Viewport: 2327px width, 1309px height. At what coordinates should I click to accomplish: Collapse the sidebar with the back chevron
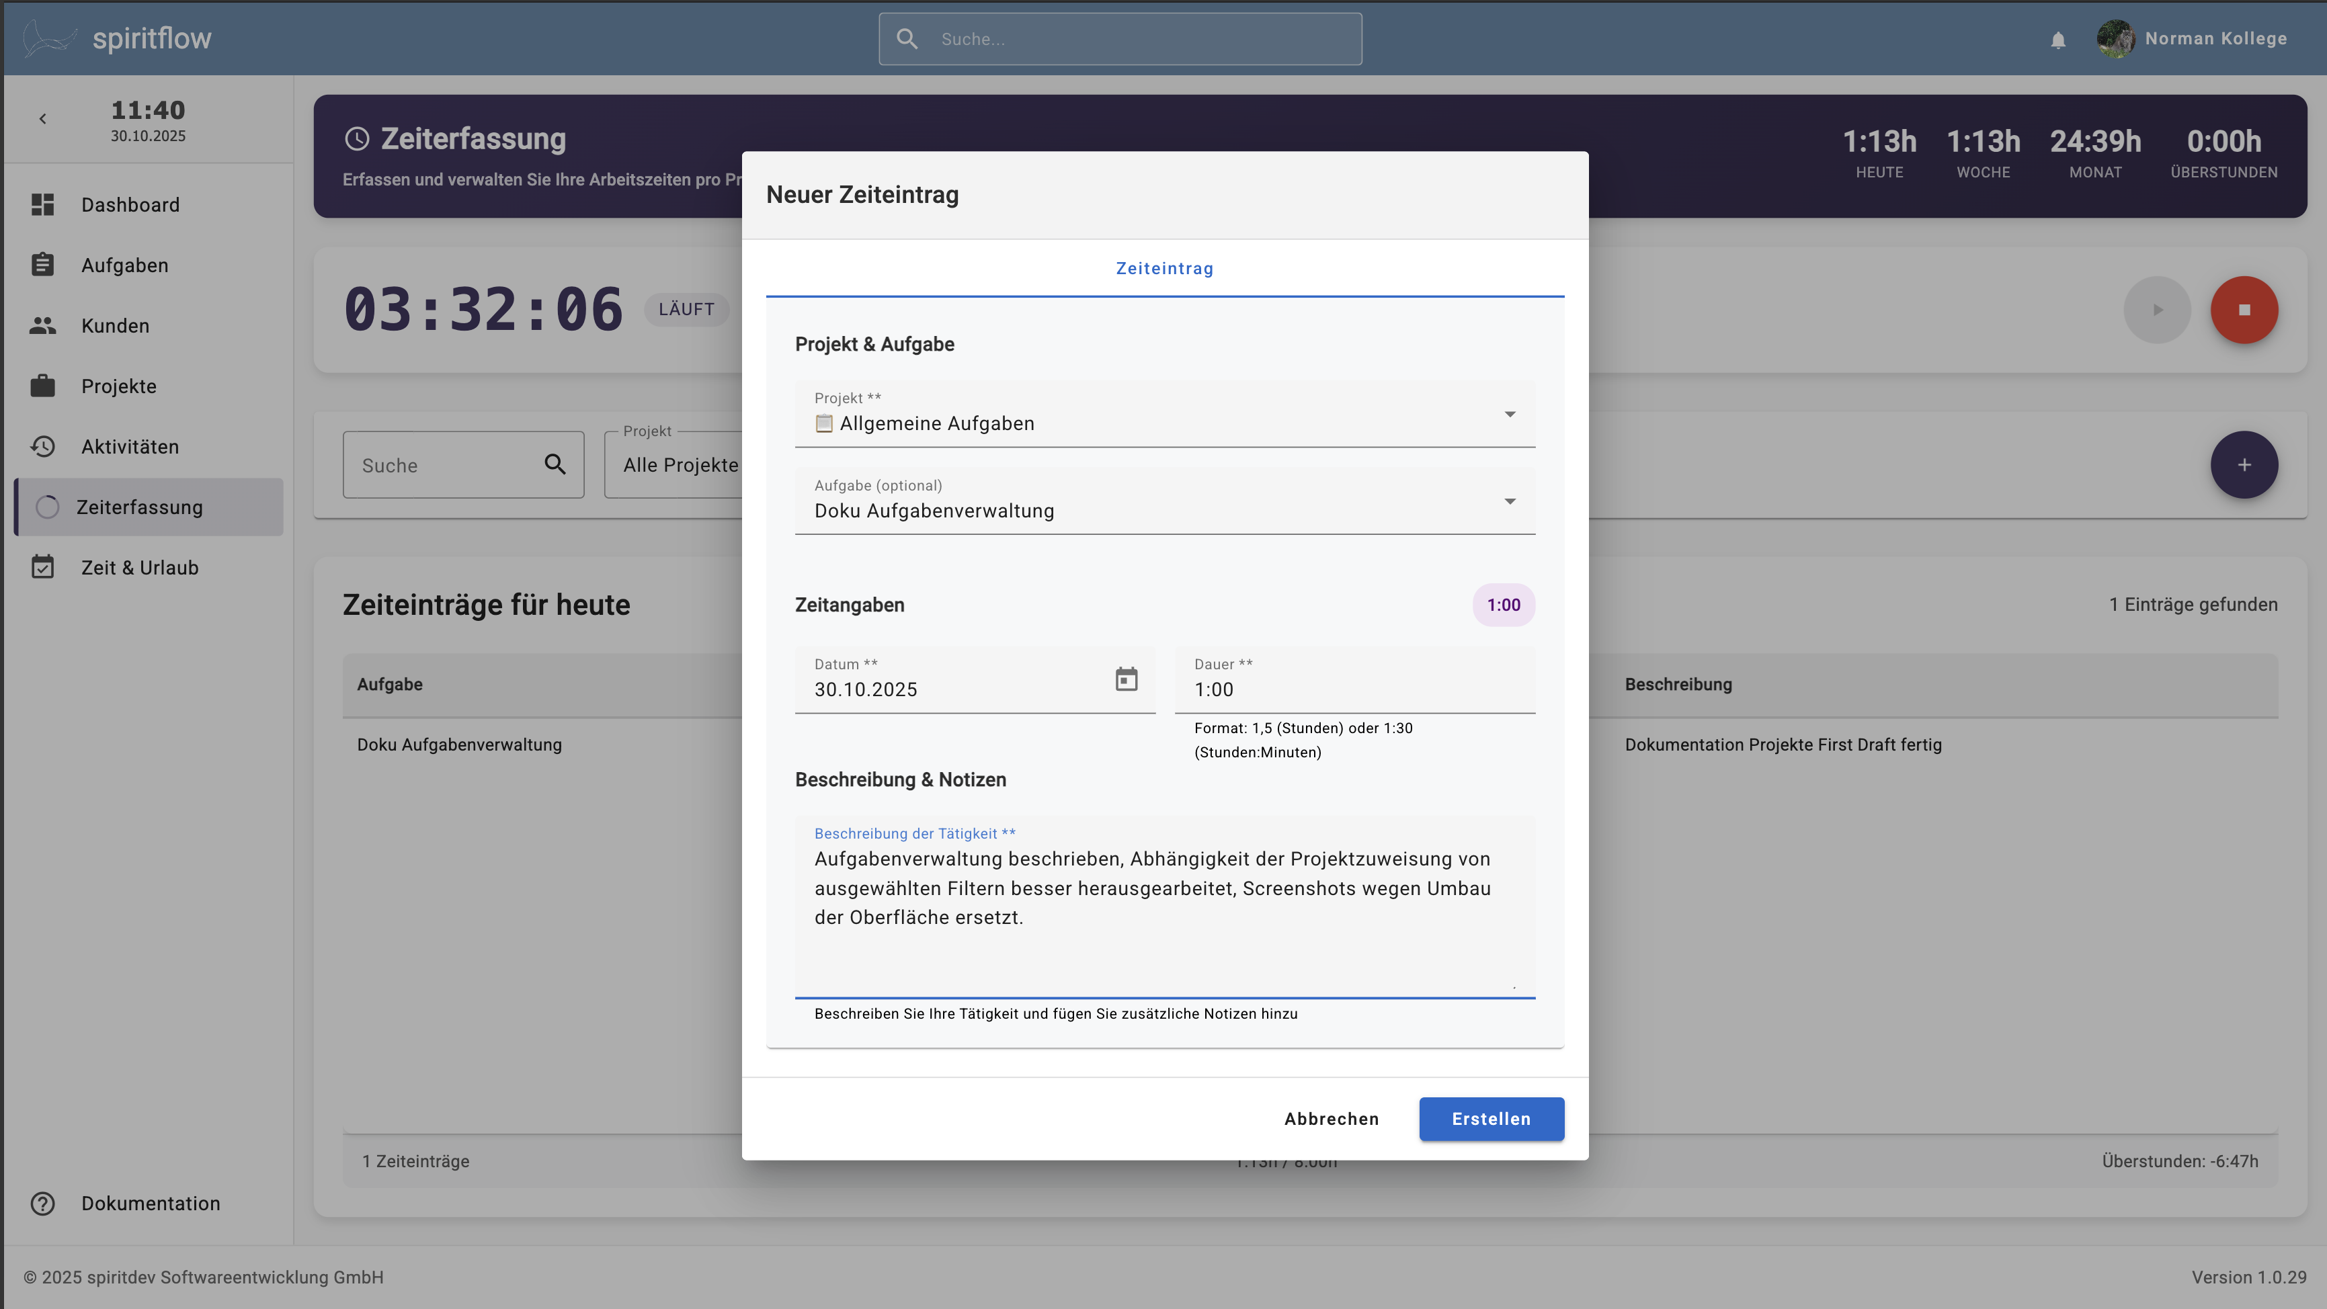(x=42, y=118)
